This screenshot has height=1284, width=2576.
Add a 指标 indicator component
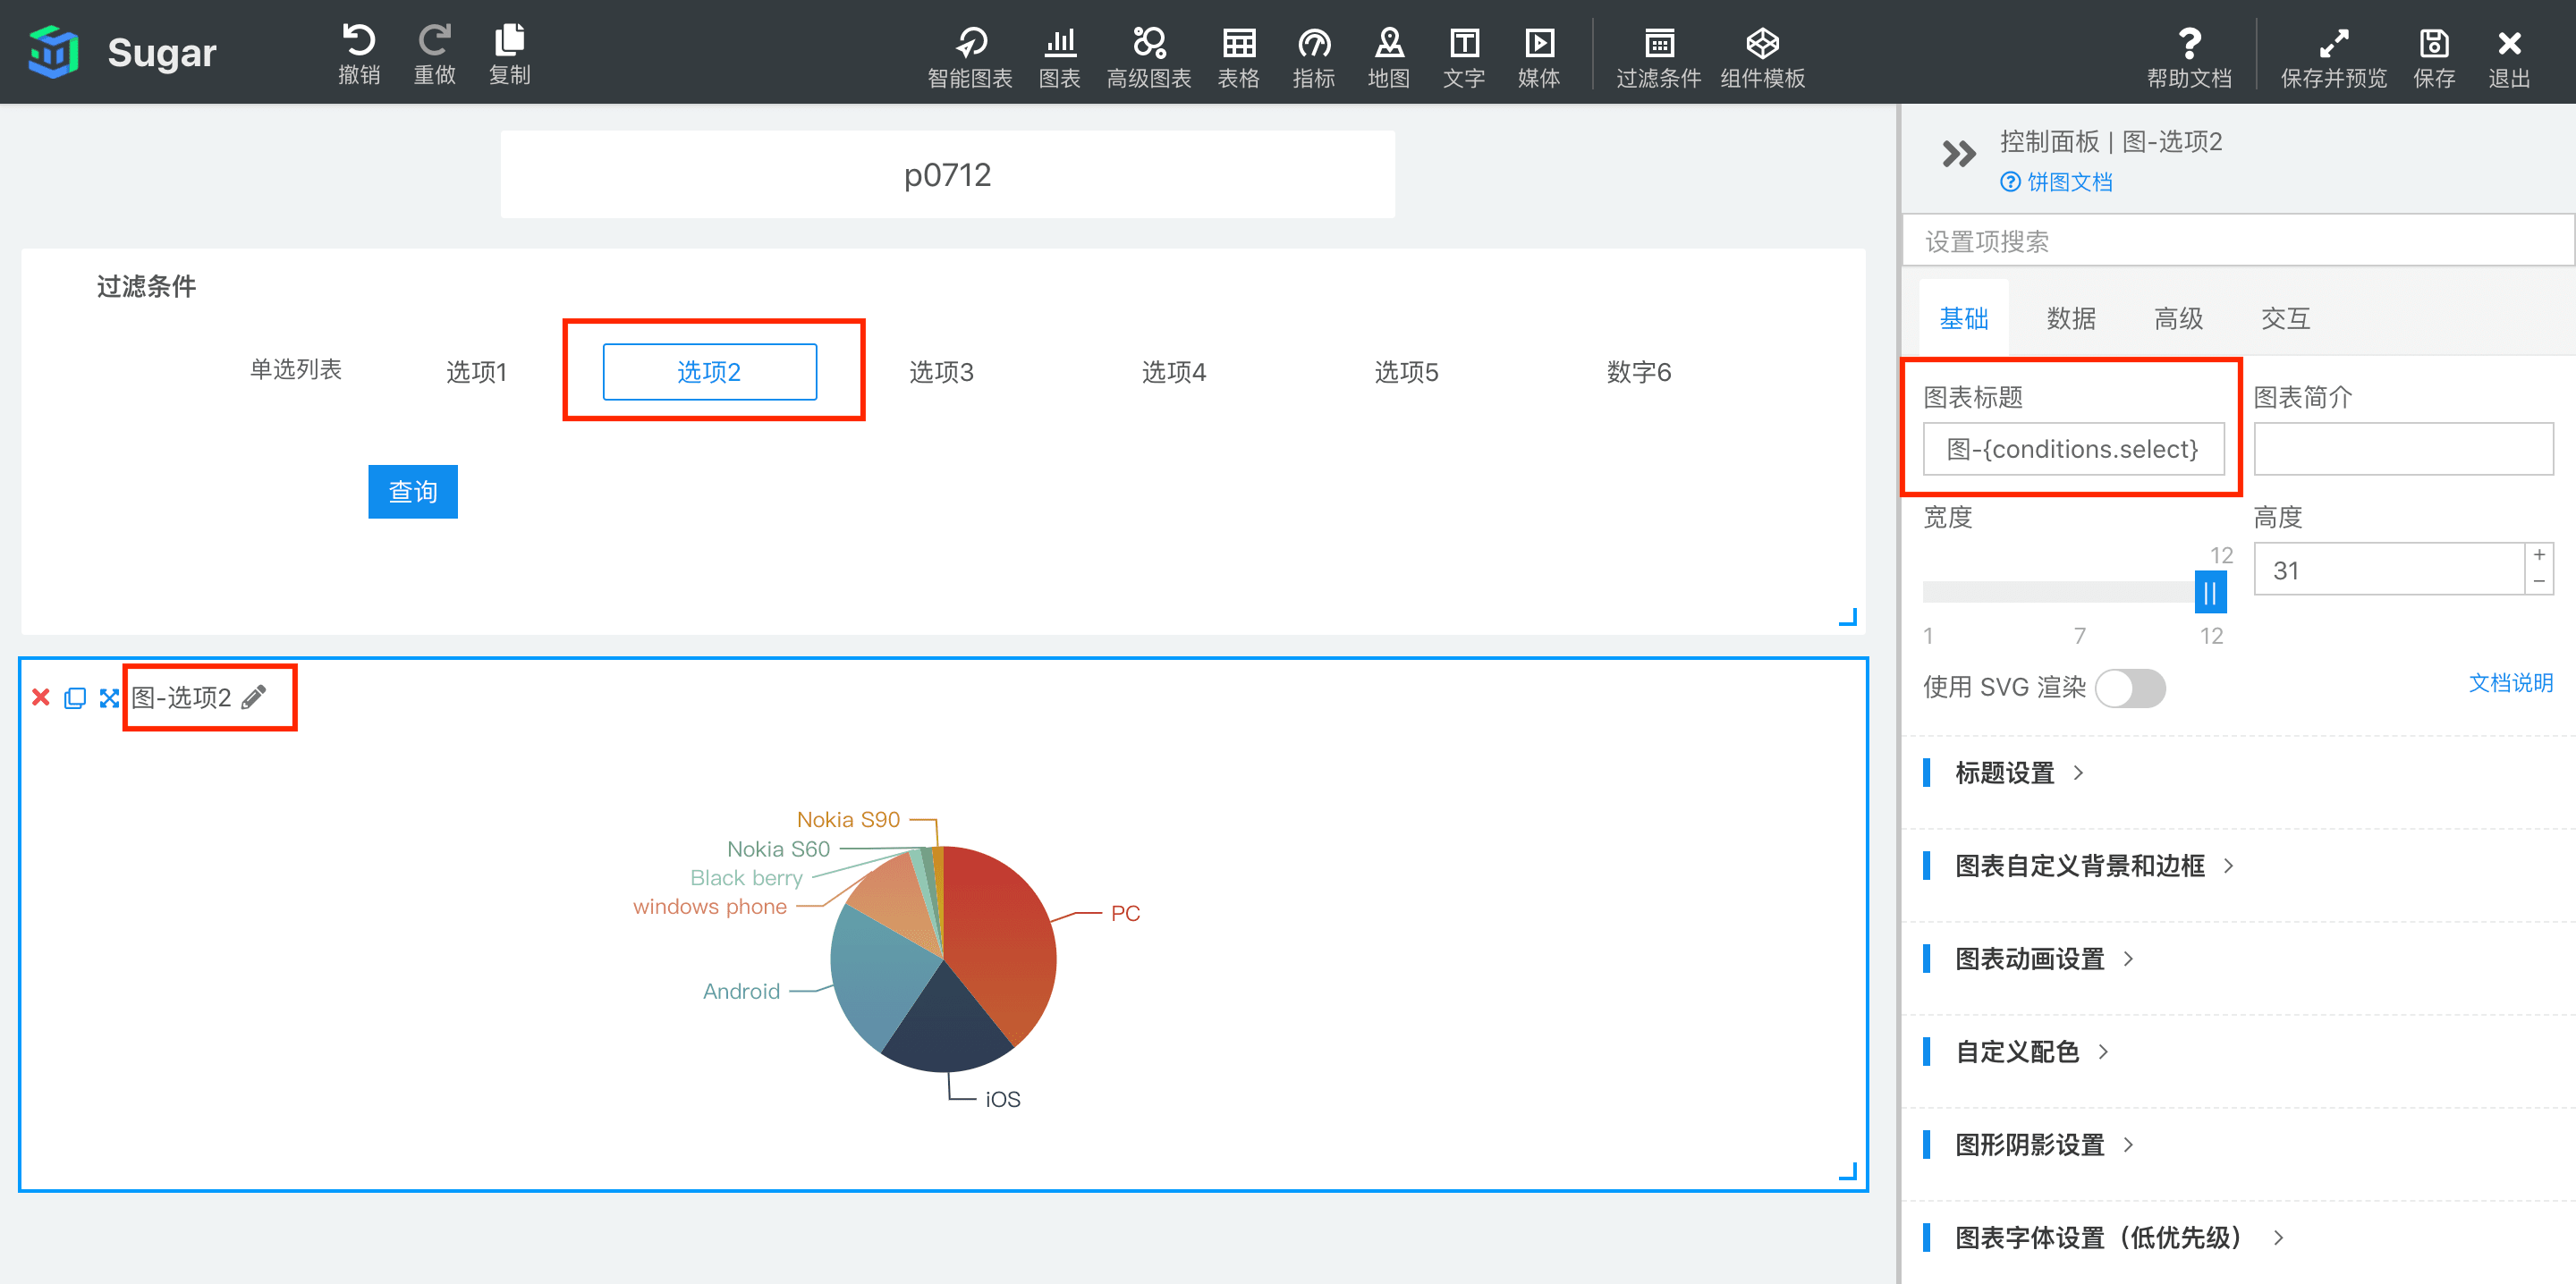pos(1313,57)
